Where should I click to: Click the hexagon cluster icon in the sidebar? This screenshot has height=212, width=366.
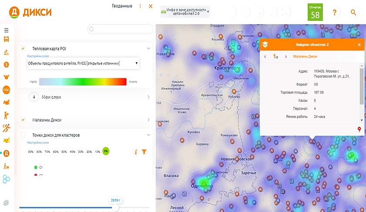(6, 179)
